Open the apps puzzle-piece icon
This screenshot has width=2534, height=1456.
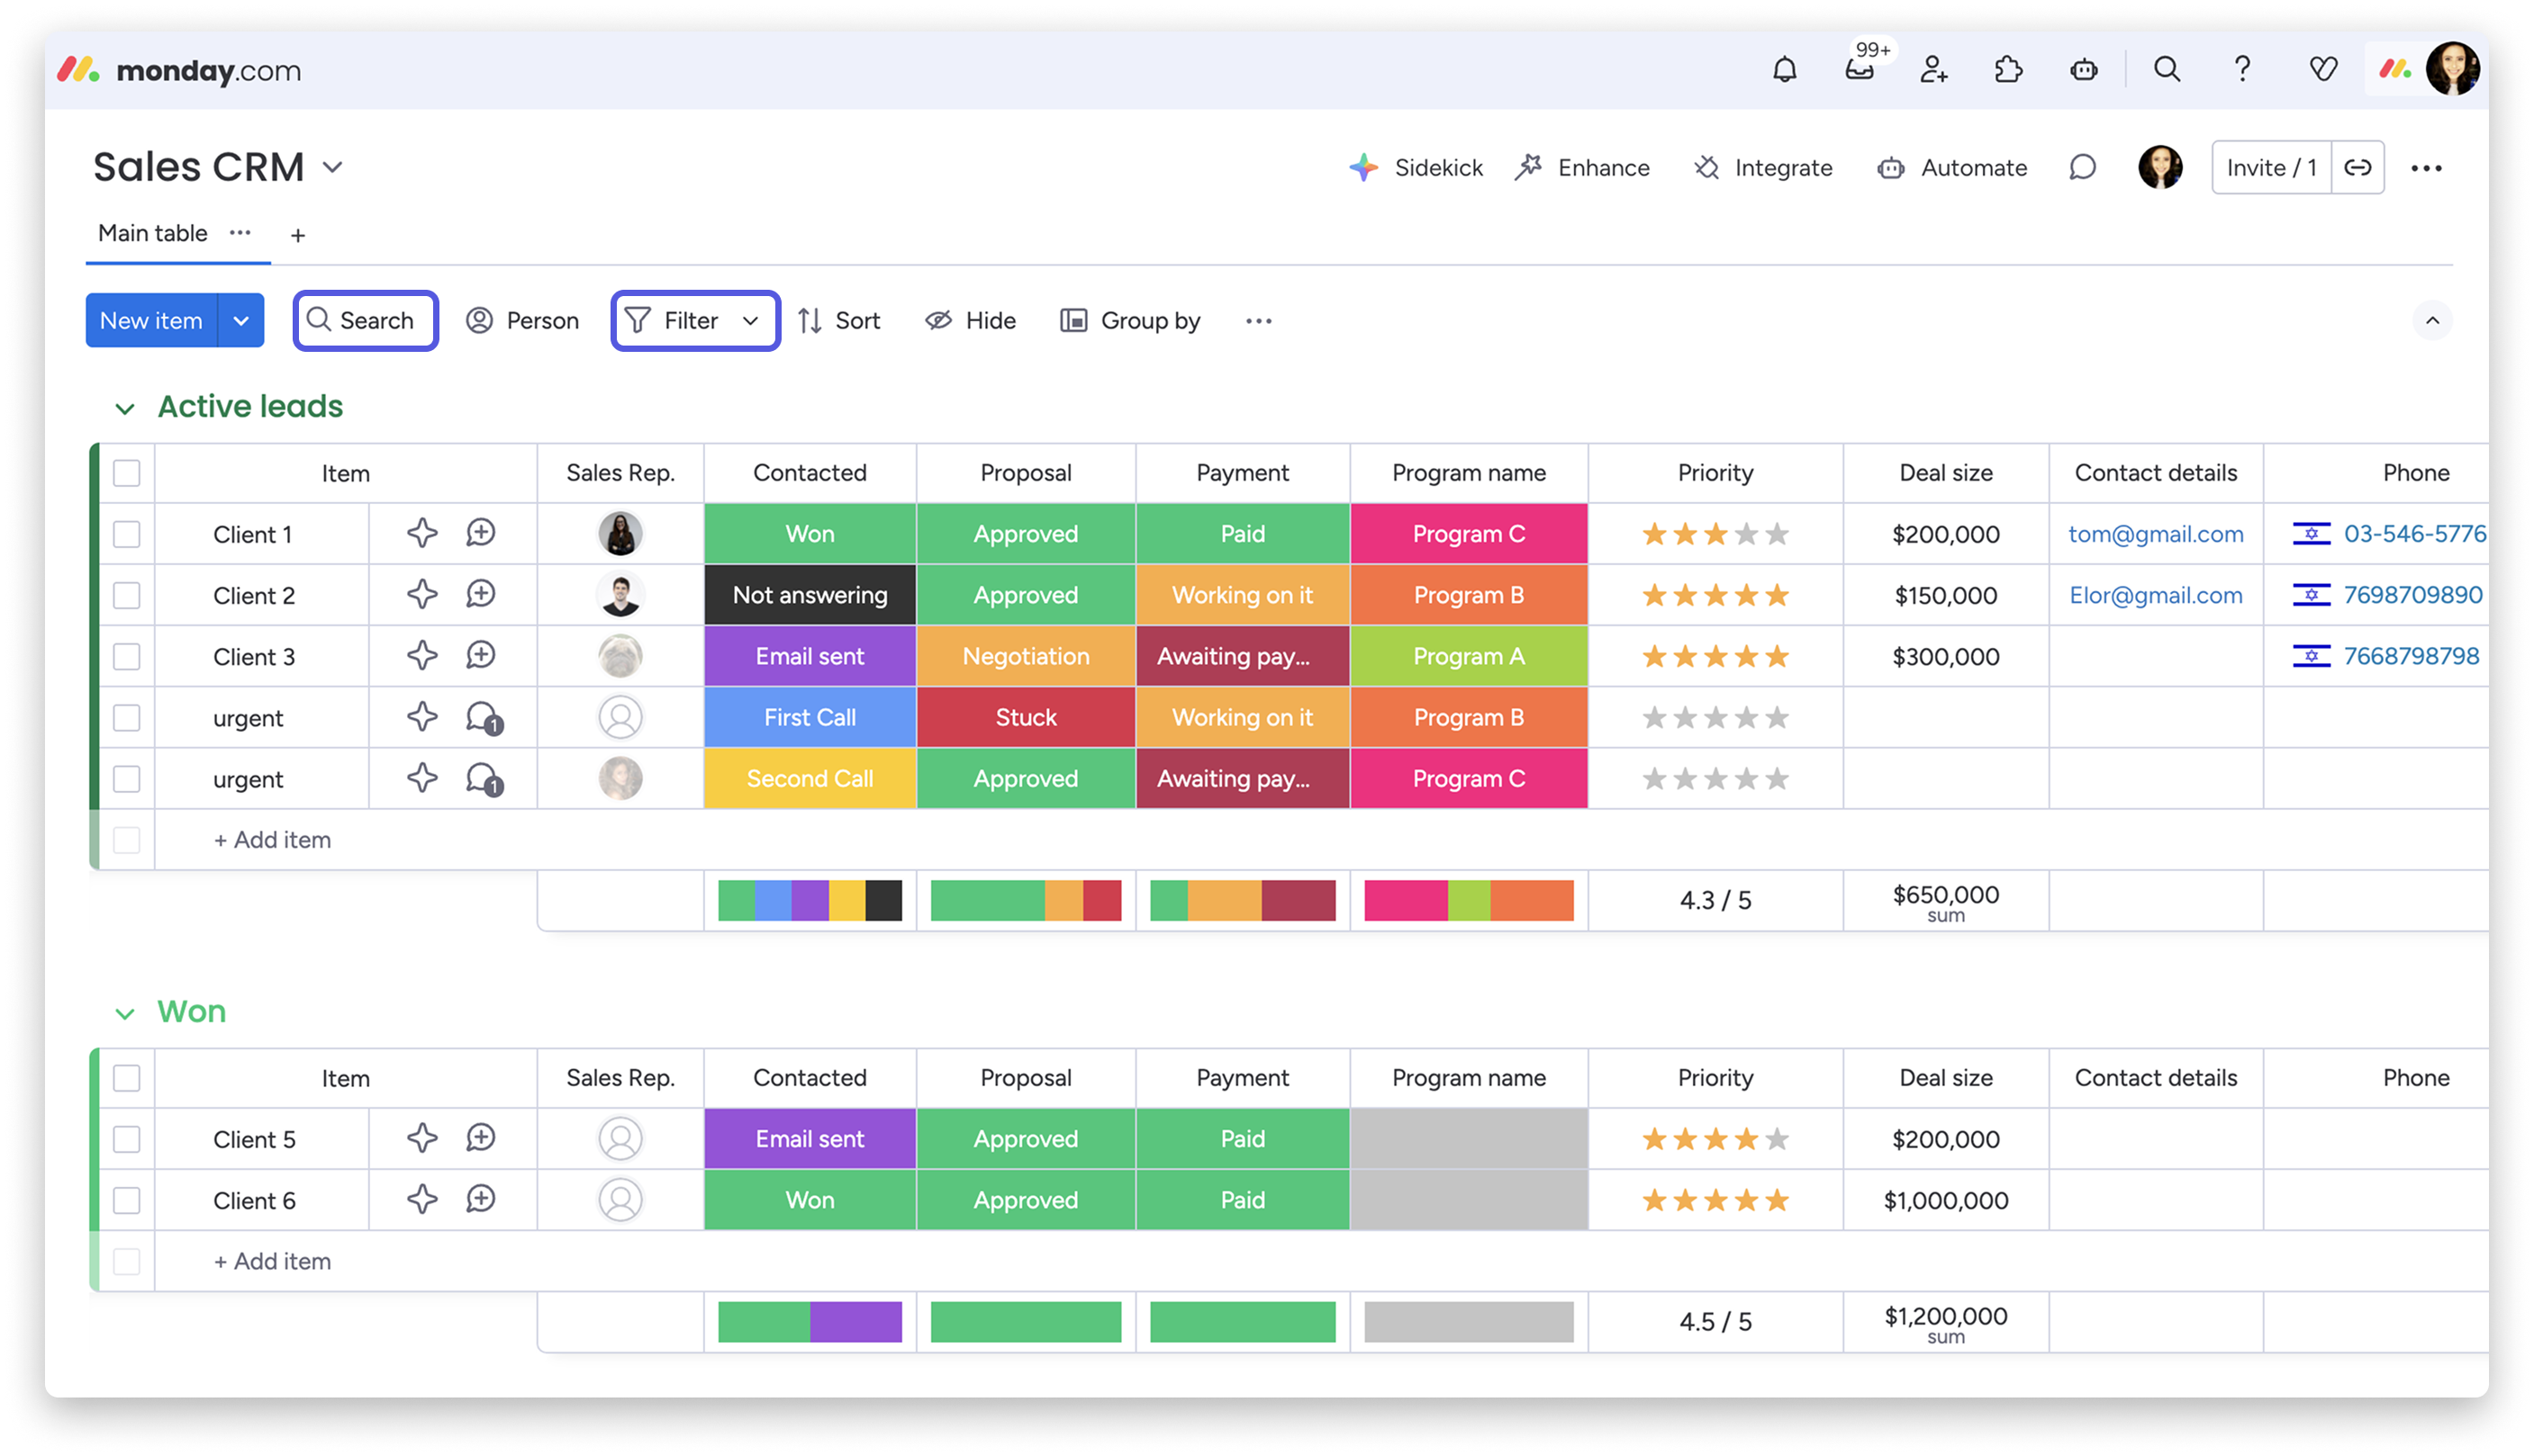coord(2008,69)
